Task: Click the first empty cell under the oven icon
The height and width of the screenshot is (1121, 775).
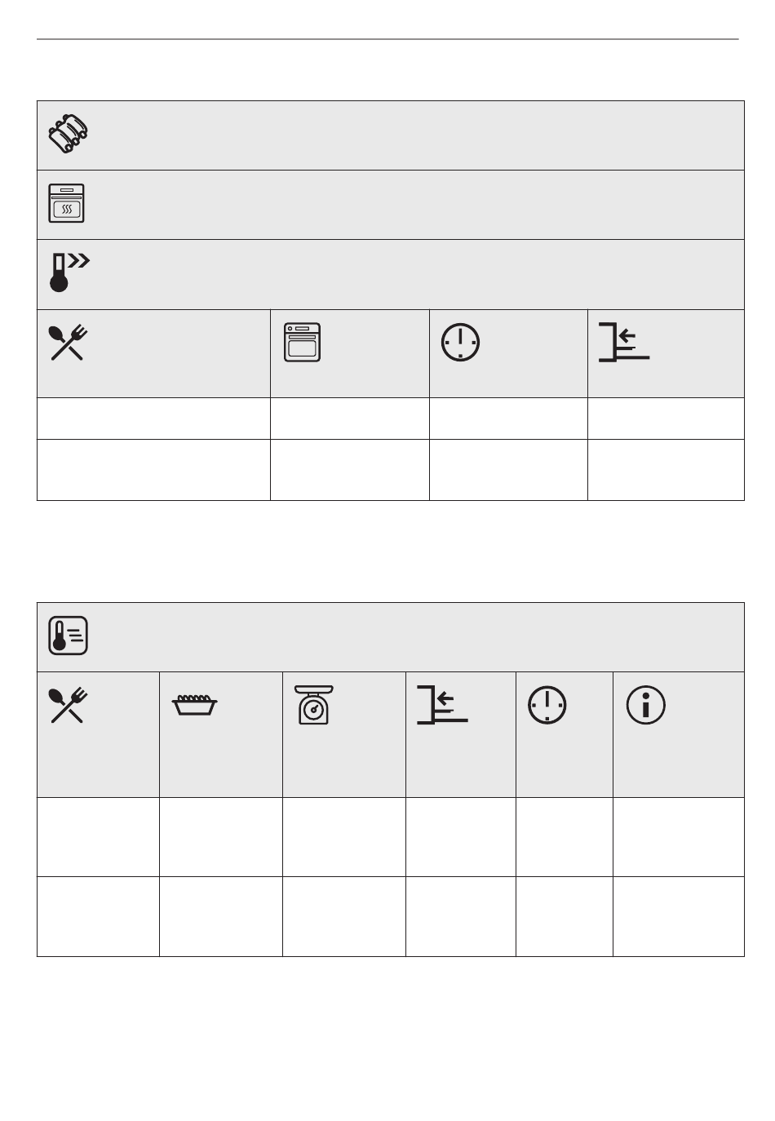Action: click(349, 419)
